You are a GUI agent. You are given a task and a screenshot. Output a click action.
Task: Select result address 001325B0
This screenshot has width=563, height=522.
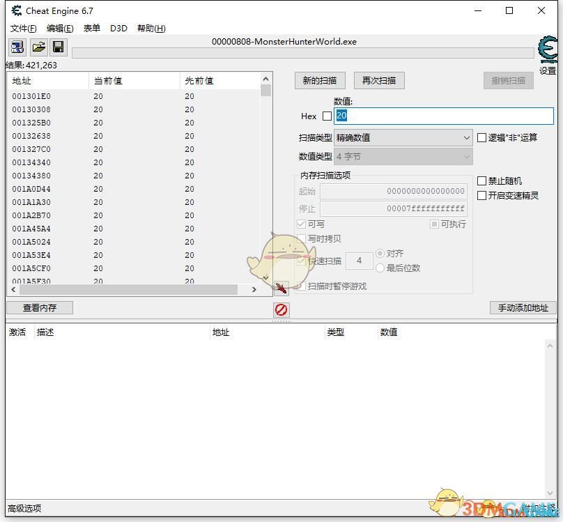31,123
